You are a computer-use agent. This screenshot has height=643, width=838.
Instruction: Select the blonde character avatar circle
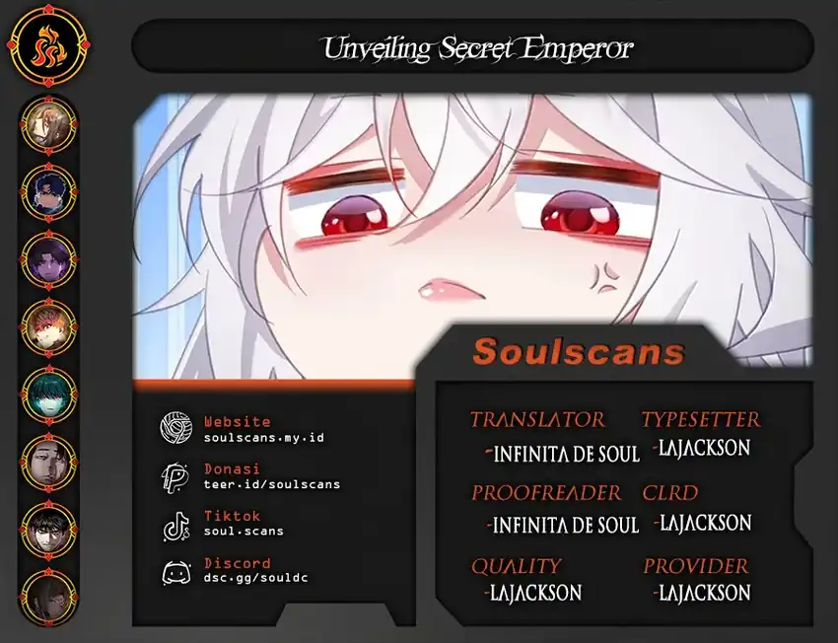tap(48, 124)
